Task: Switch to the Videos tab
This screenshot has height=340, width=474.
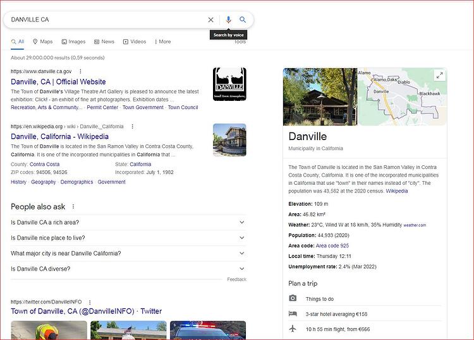Action: coord(135,42)
